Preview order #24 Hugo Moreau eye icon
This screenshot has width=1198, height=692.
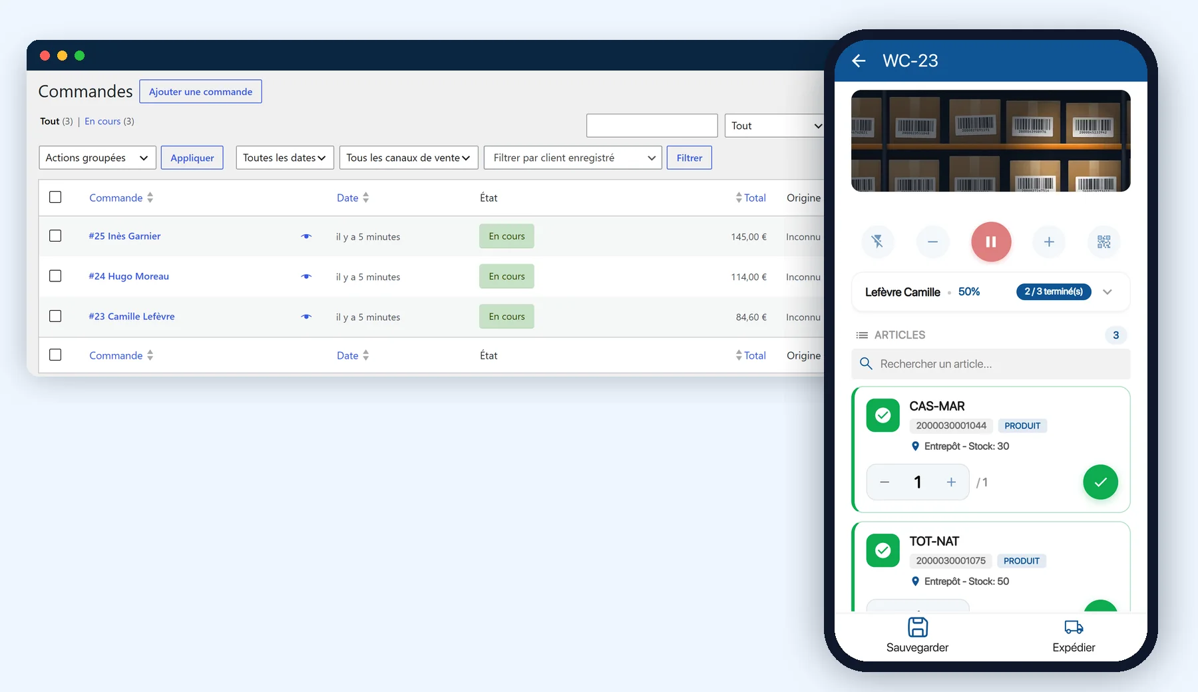coord(306,276)
